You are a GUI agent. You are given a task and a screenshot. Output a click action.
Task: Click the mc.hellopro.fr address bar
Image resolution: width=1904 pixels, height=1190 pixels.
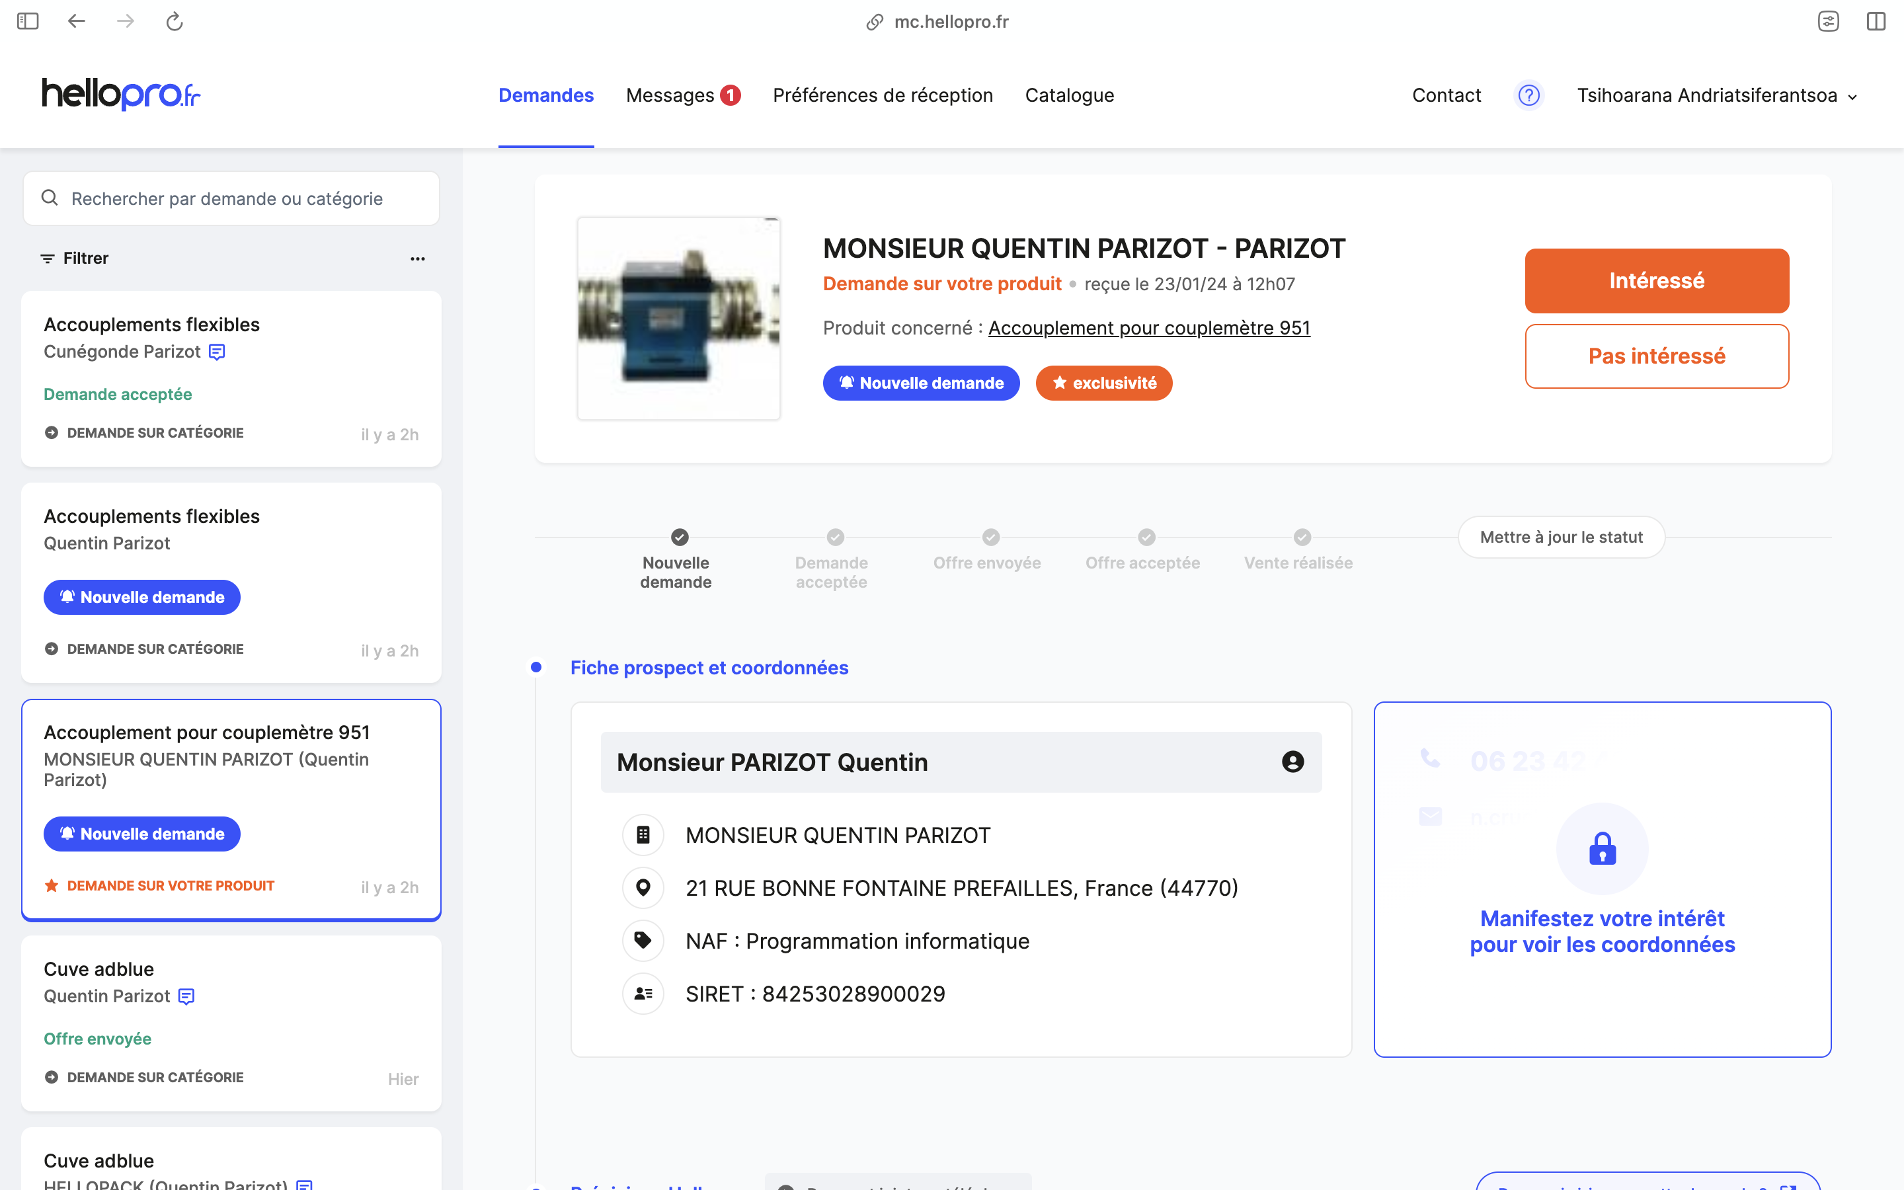click(x=938, y=21)
